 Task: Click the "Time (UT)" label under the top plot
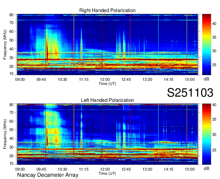107,84
